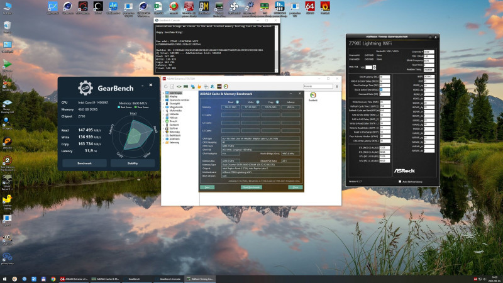503x283 pixels.
Task: Click the memory module icon in AIDA64 toolbar
Action: pos(185,86)
